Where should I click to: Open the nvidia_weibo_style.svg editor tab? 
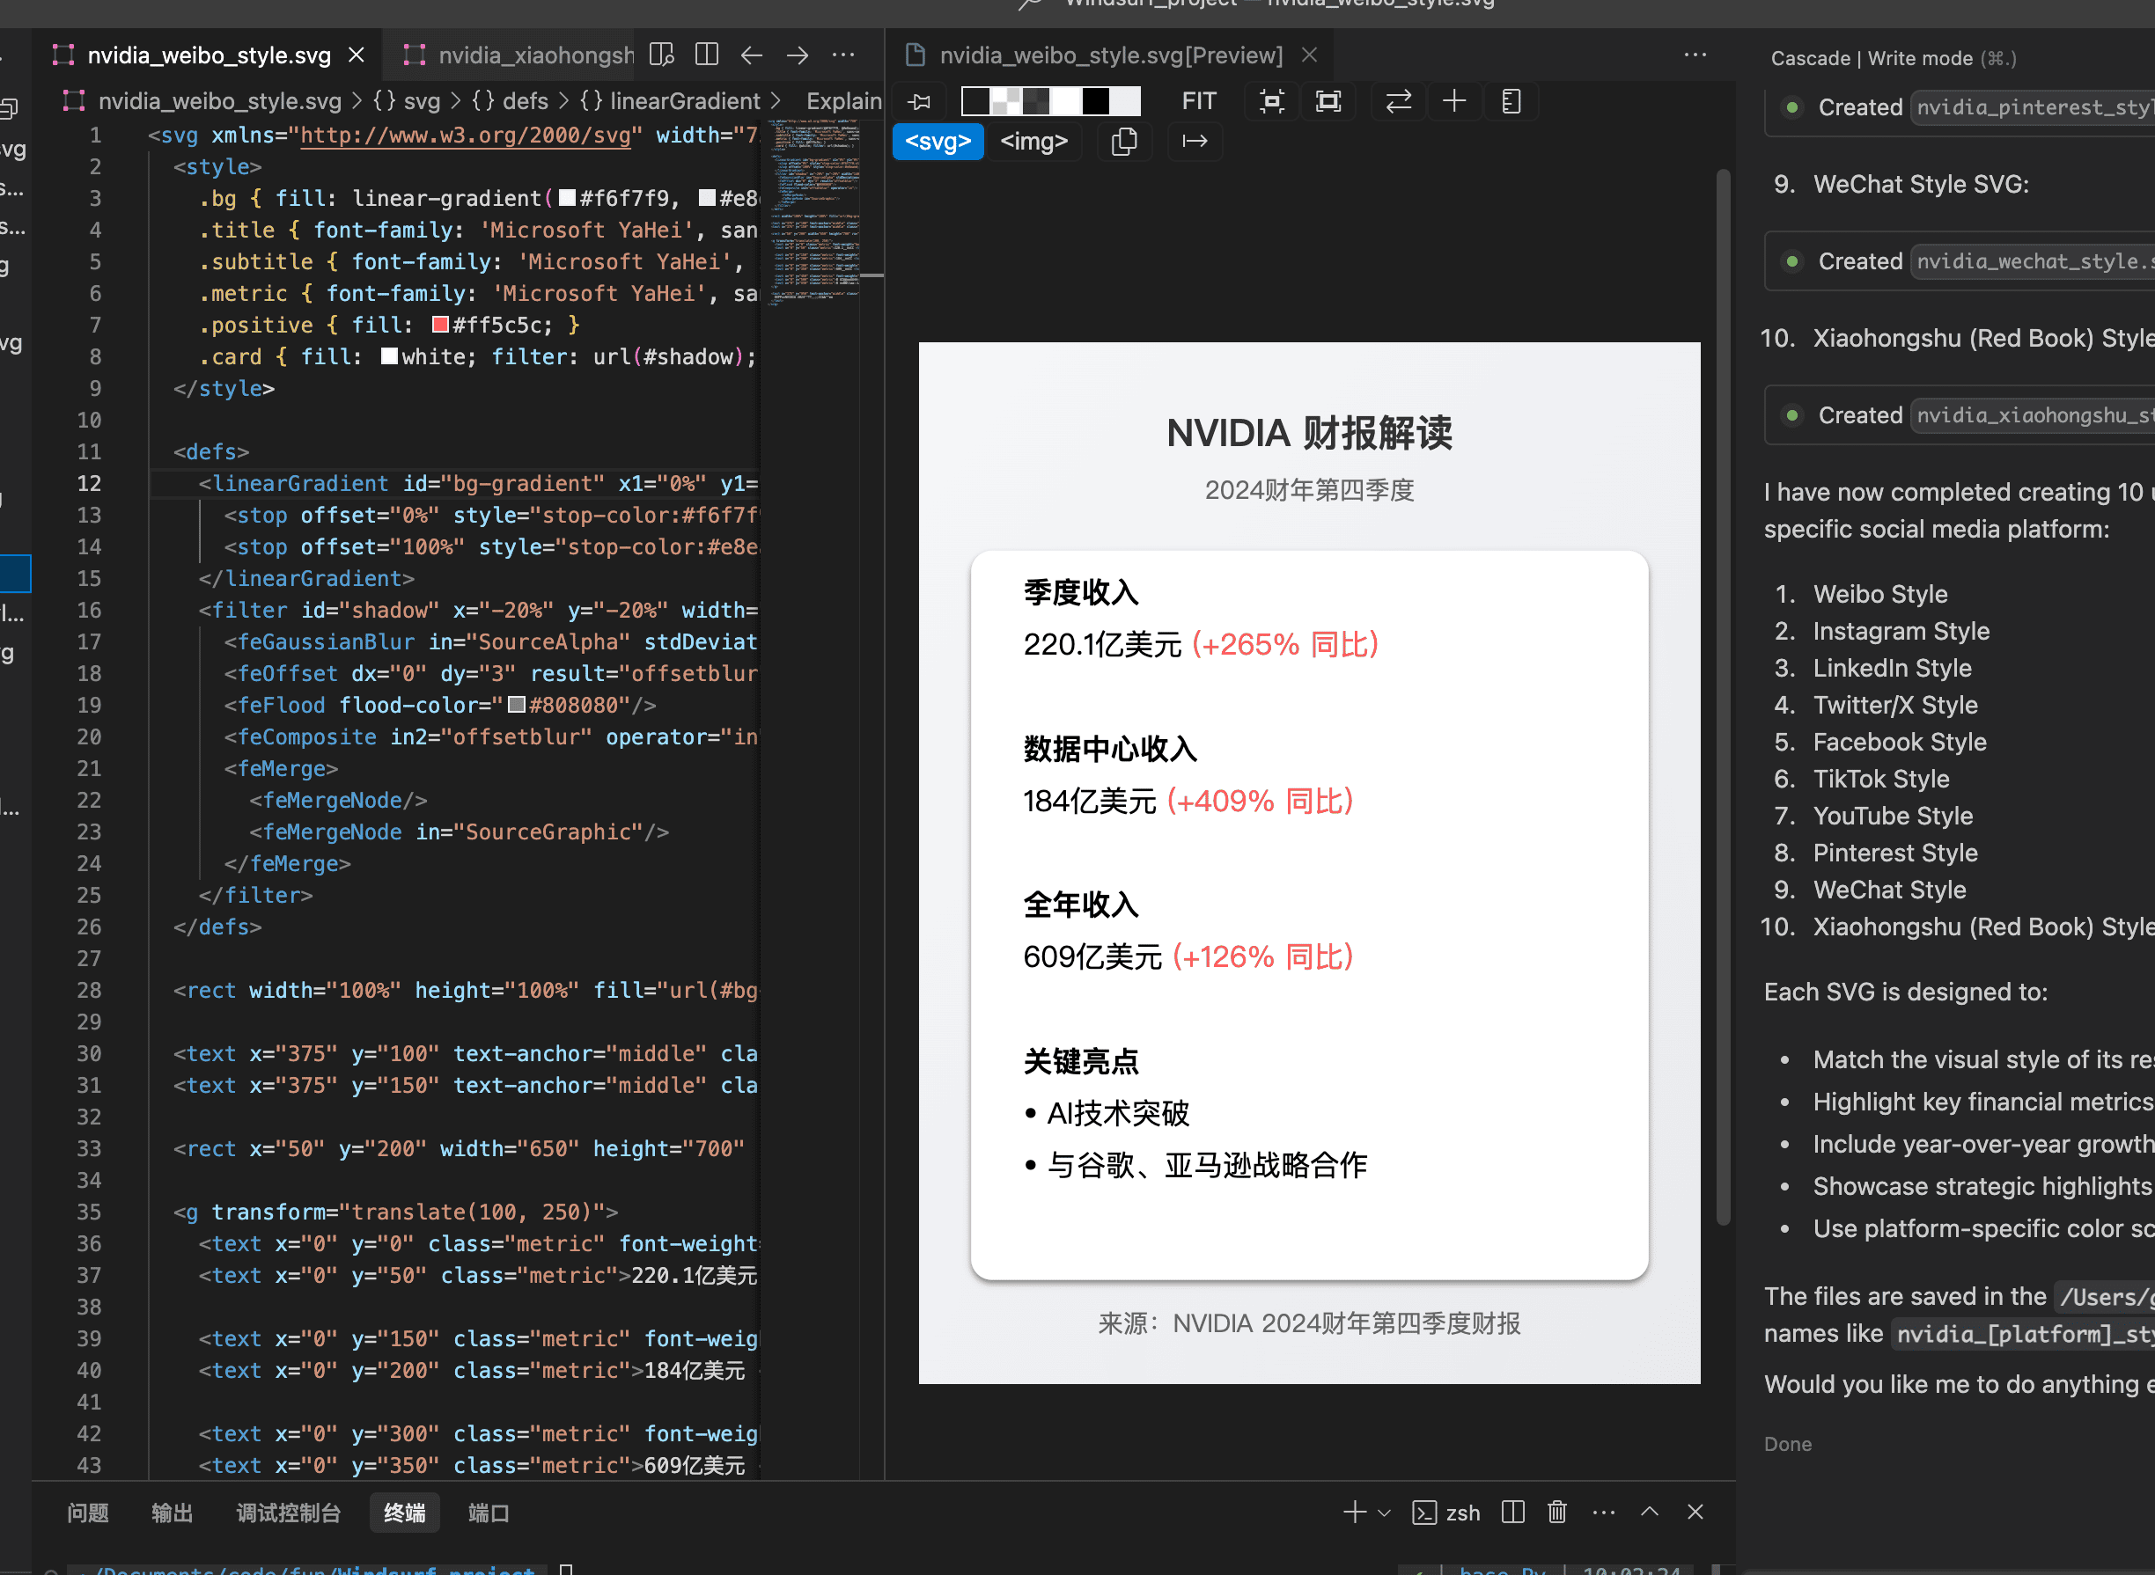209,55
